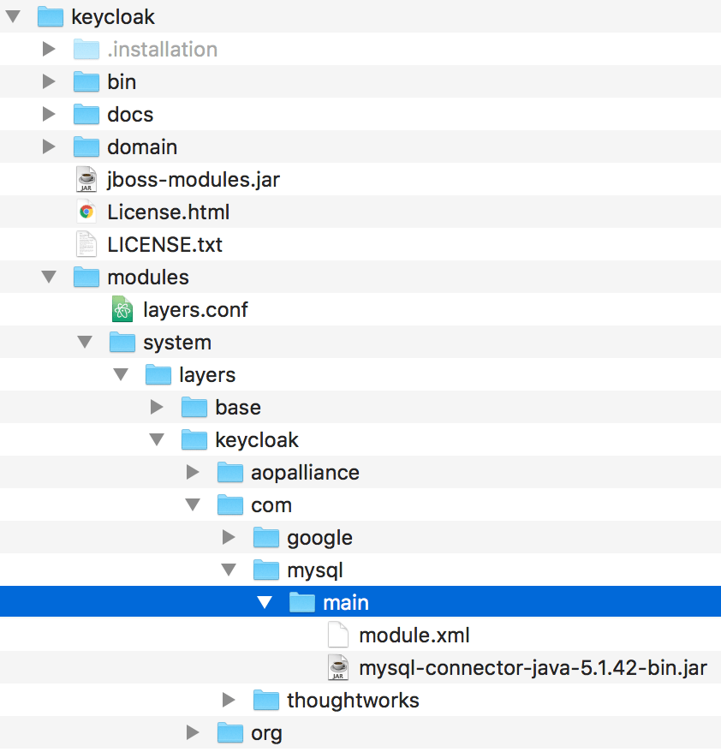Click the text document icon of LICENSE.txt
The image size is (721, 752).
(x=86, y=244)
